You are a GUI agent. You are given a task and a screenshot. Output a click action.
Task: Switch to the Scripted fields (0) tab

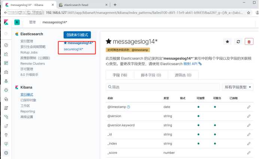pyautogui.click(x=151, y=75)
